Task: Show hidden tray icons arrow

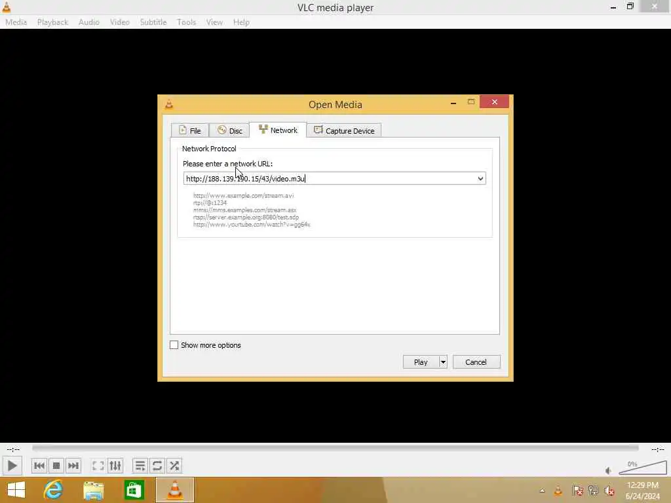Action: 542,491
